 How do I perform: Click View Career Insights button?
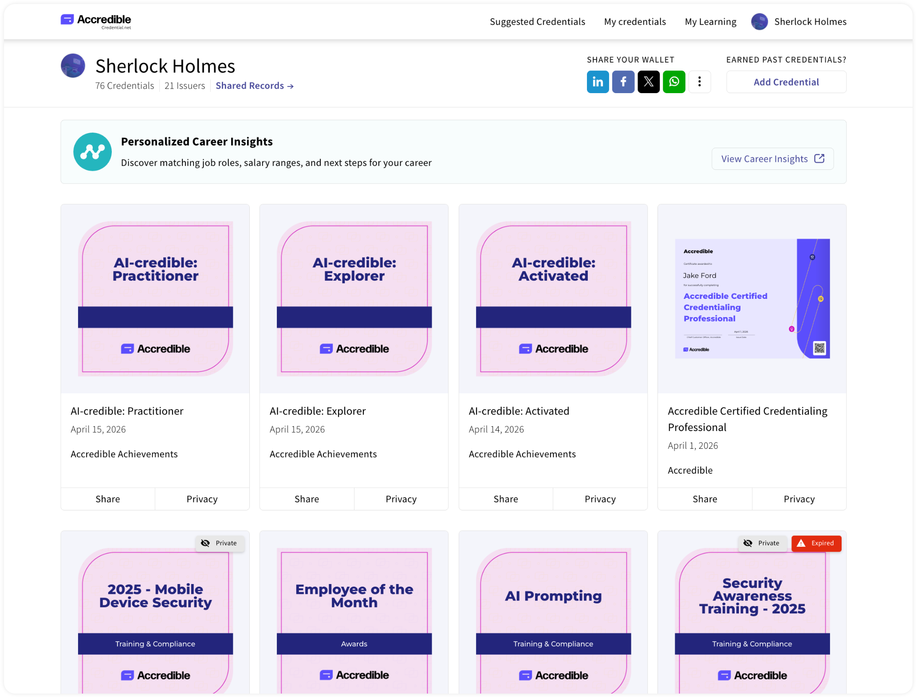[772, 159]
